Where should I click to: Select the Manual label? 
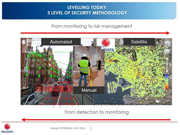(x=89, y=90)
